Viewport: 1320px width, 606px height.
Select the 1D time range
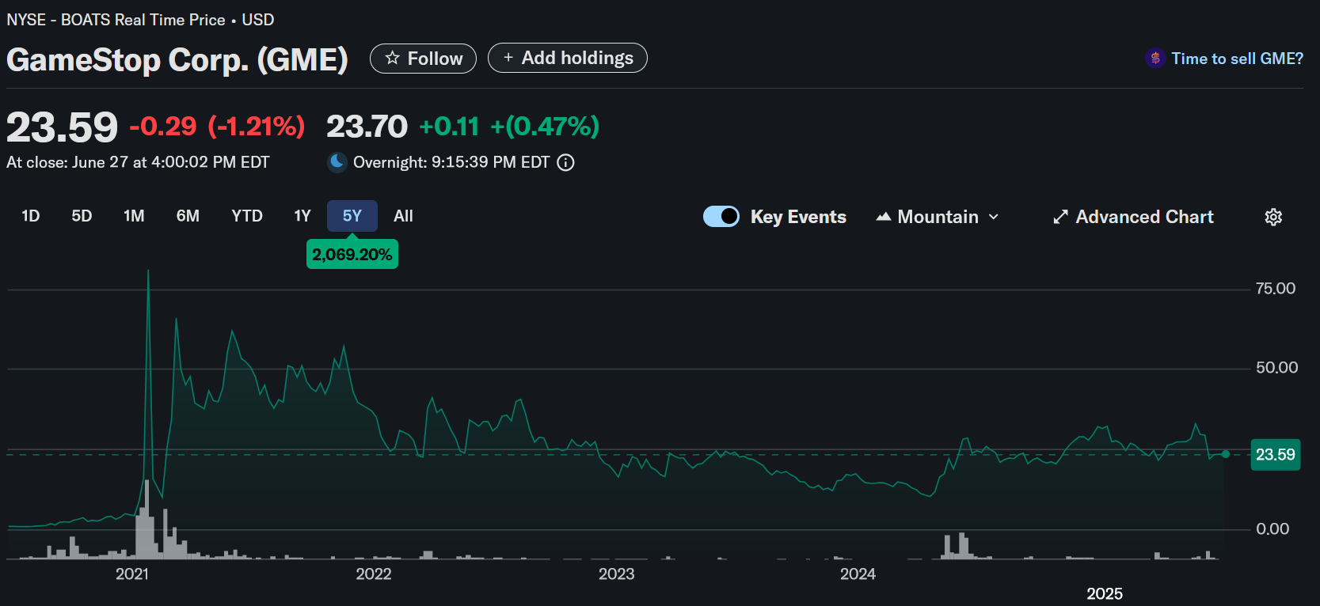[x=31, y=216]
